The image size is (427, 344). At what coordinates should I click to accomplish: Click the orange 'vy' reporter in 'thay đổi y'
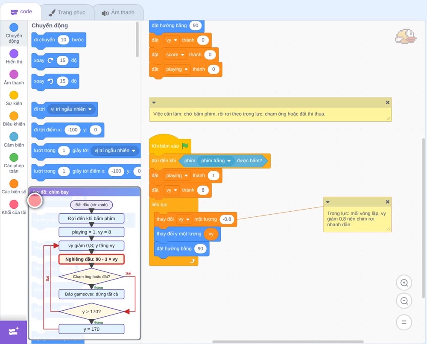(211, 234)
